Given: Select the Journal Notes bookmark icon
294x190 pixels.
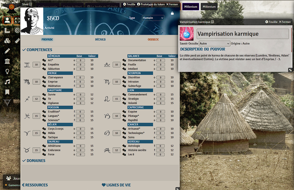Looking at the screenshot, I should tap(7, 92).
